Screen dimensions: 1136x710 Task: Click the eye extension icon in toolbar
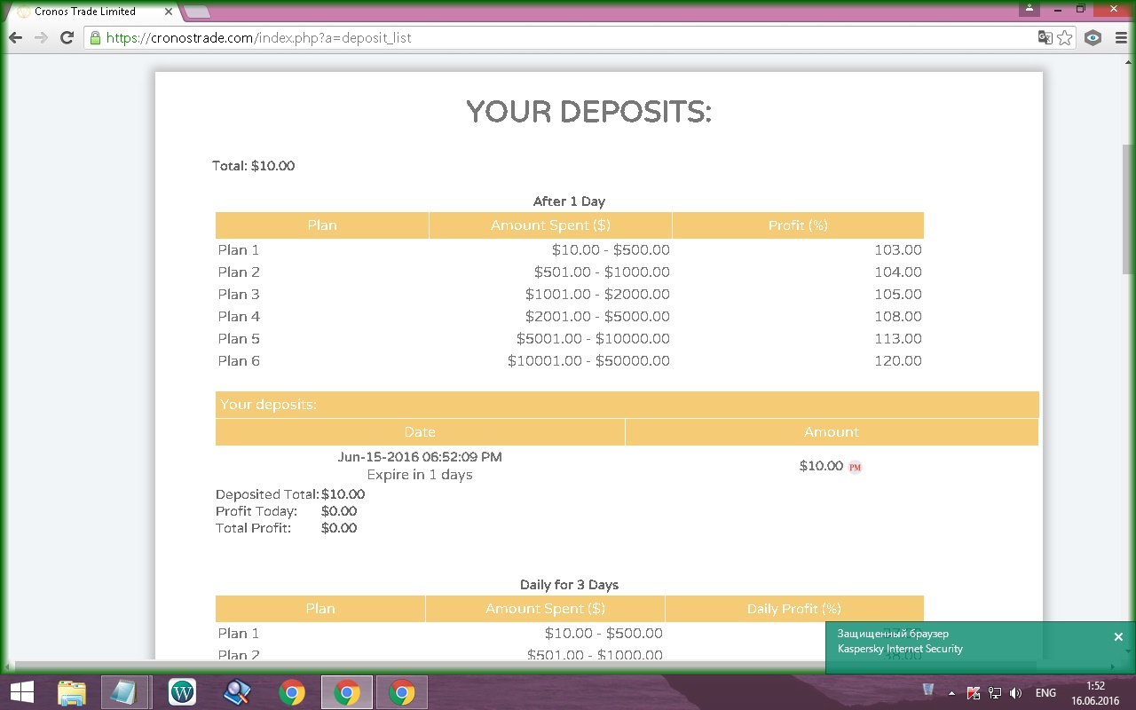coord(1093,38)
